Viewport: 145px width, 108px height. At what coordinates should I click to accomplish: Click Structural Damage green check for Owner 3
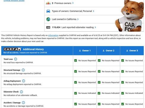(123, 71)
